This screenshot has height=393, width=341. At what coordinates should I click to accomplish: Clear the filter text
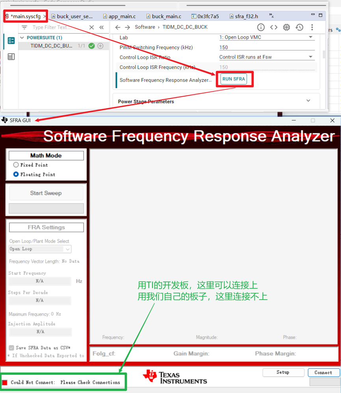pyautogui.click(x=91, y=27)
